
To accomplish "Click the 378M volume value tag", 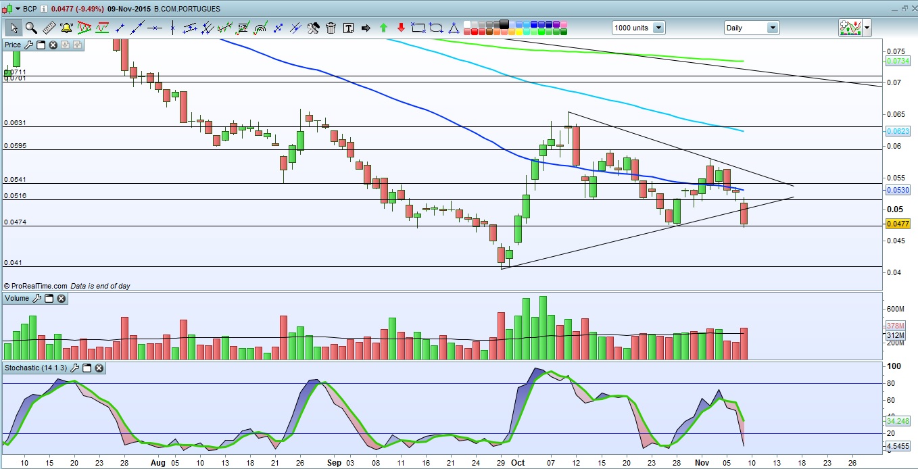I will coord(896,326).
